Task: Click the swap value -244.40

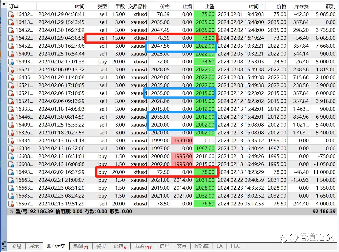Action: point(300,204)
